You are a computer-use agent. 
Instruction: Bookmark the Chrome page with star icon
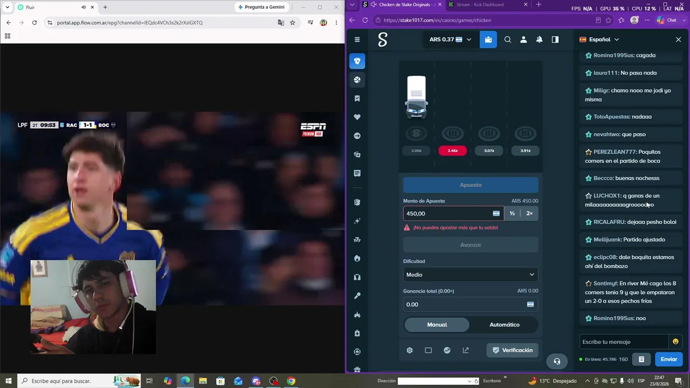point(293,23)
